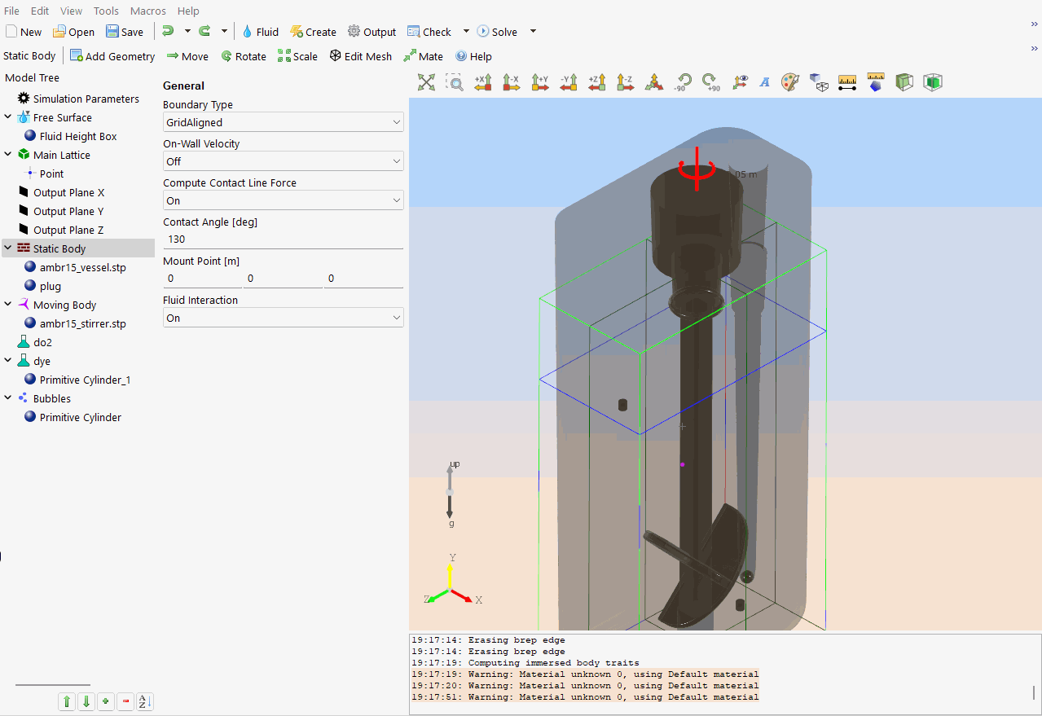The image size is (1042, 716).
Task: Click the wireframe cube with green core icon
Action: 933,81
